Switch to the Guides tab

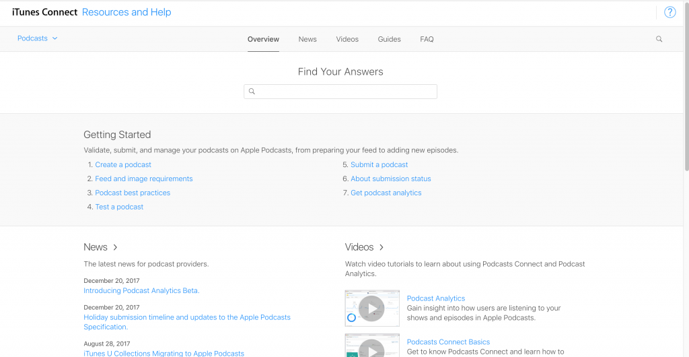click(x=390, y=39)
